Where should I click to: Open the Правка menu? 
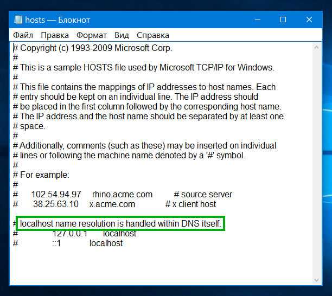click(x=55, y=35)
